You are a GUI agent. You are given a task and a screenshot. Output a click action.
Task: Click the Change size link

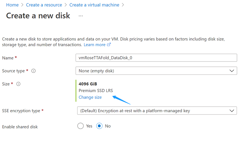pyautogui.click(x=90, y=97)
